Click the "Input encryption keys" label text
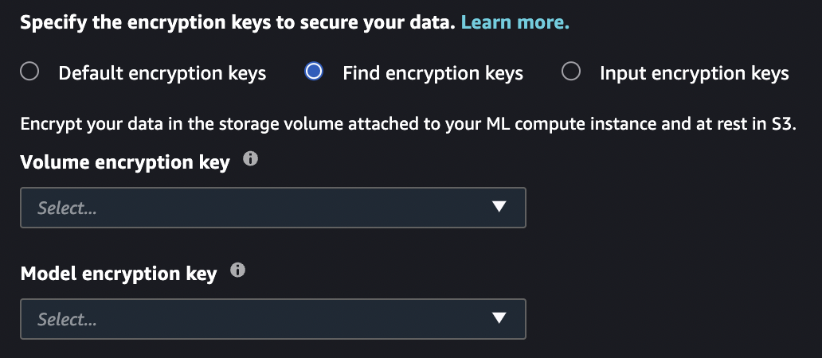The image size is (822, 358). (694, 74)
